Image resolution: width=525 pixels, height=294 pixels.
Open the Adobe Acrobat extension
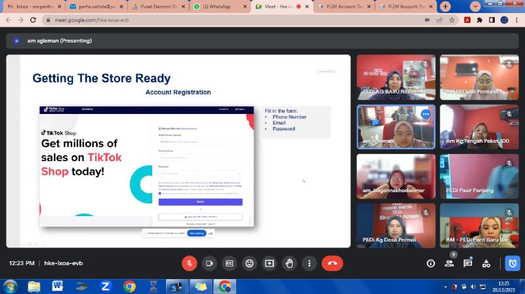pyautogui.click(x=467, y=20)
